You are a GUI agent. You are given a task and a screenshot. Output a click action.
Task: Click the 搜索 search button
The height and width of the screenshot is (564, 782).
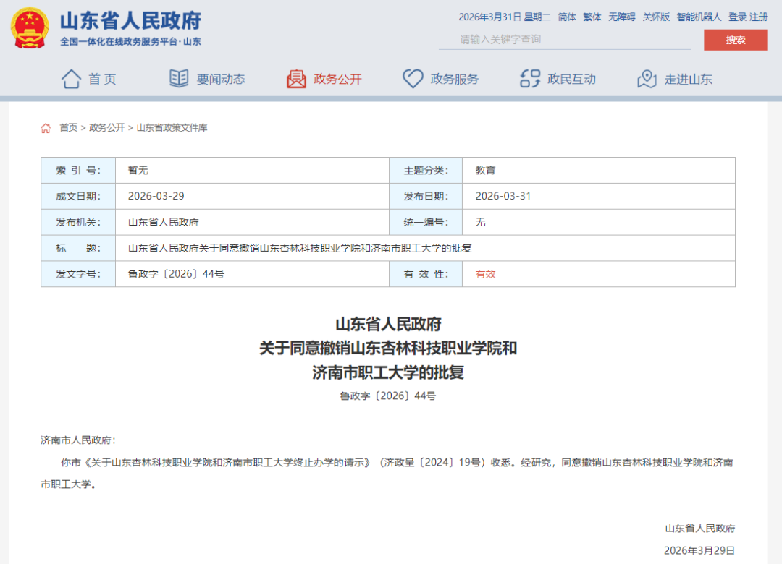pyautogui.click(x=735, y=40)
